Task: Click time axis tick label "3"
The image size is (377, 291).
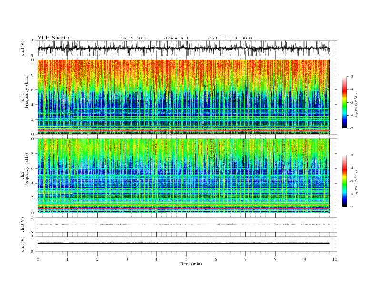Action: coord(127,259)
